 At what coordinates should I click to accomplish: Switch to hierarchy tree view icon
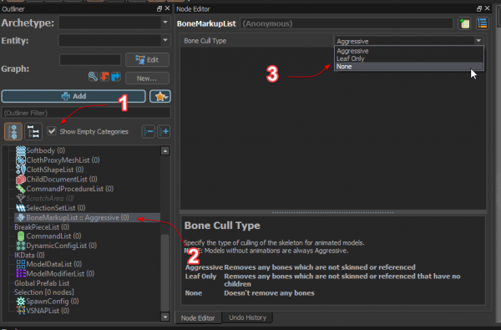click(33, 131)
